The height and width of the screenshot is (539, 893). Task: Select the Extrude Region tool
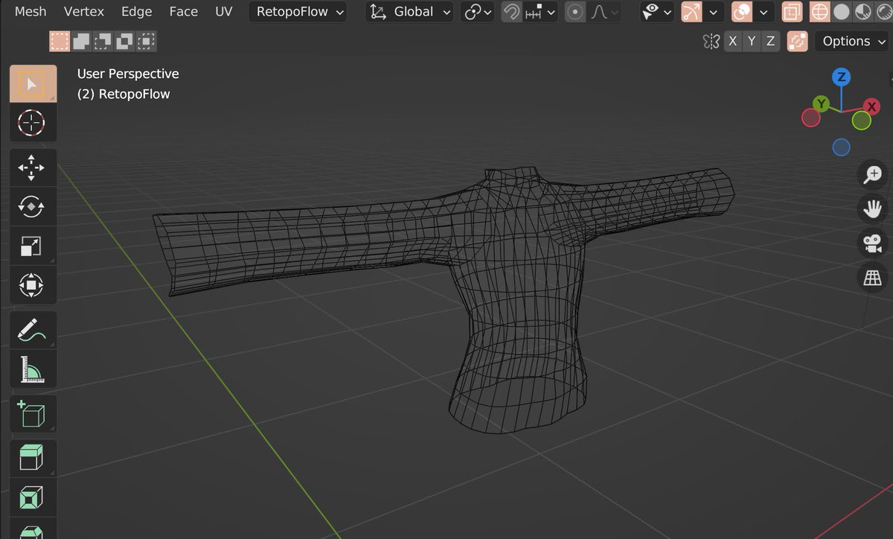33,458
